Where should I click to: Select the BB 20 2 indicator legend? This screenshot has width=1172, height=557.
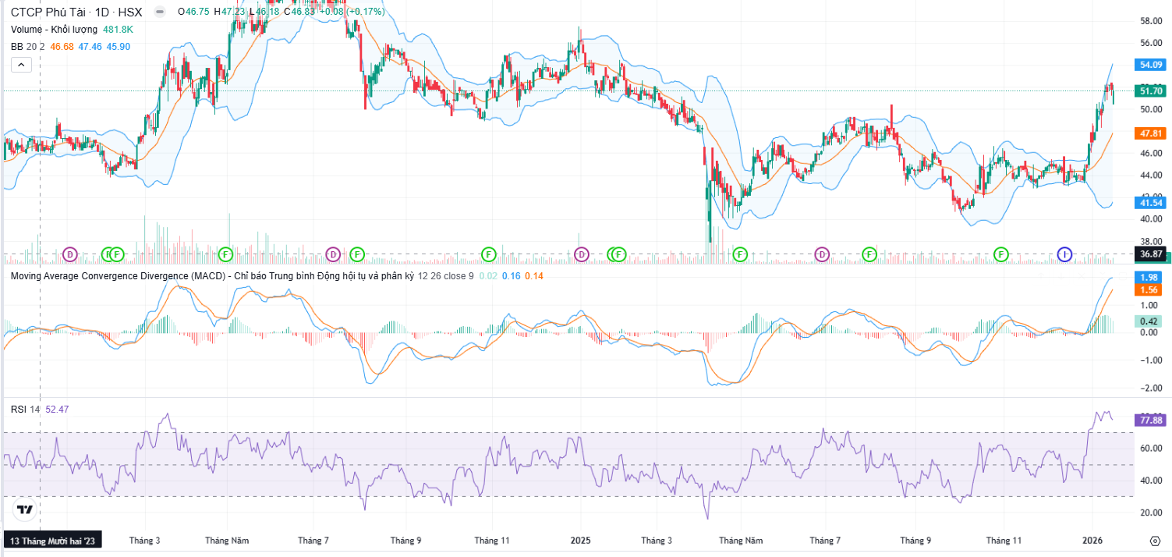pos(27,47)
